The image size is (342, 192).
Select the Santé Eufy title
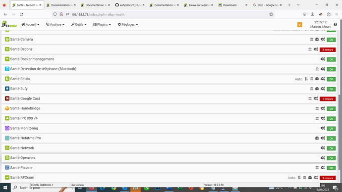point(19,89)
